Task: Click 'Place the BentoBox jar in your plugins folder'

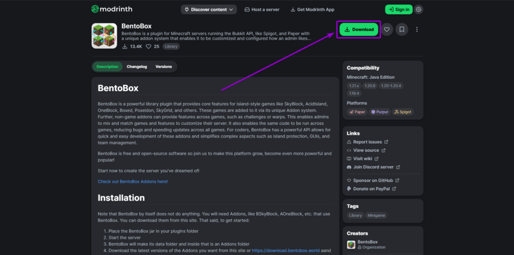Action: pos(154,231)
